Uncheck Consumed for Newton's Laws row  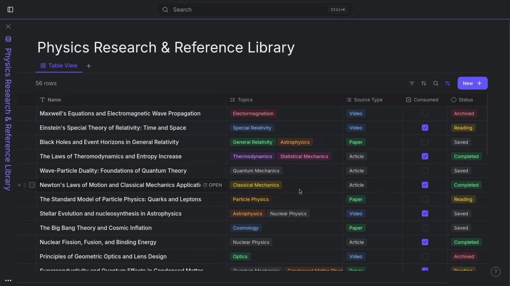click(x=425, y=185)
